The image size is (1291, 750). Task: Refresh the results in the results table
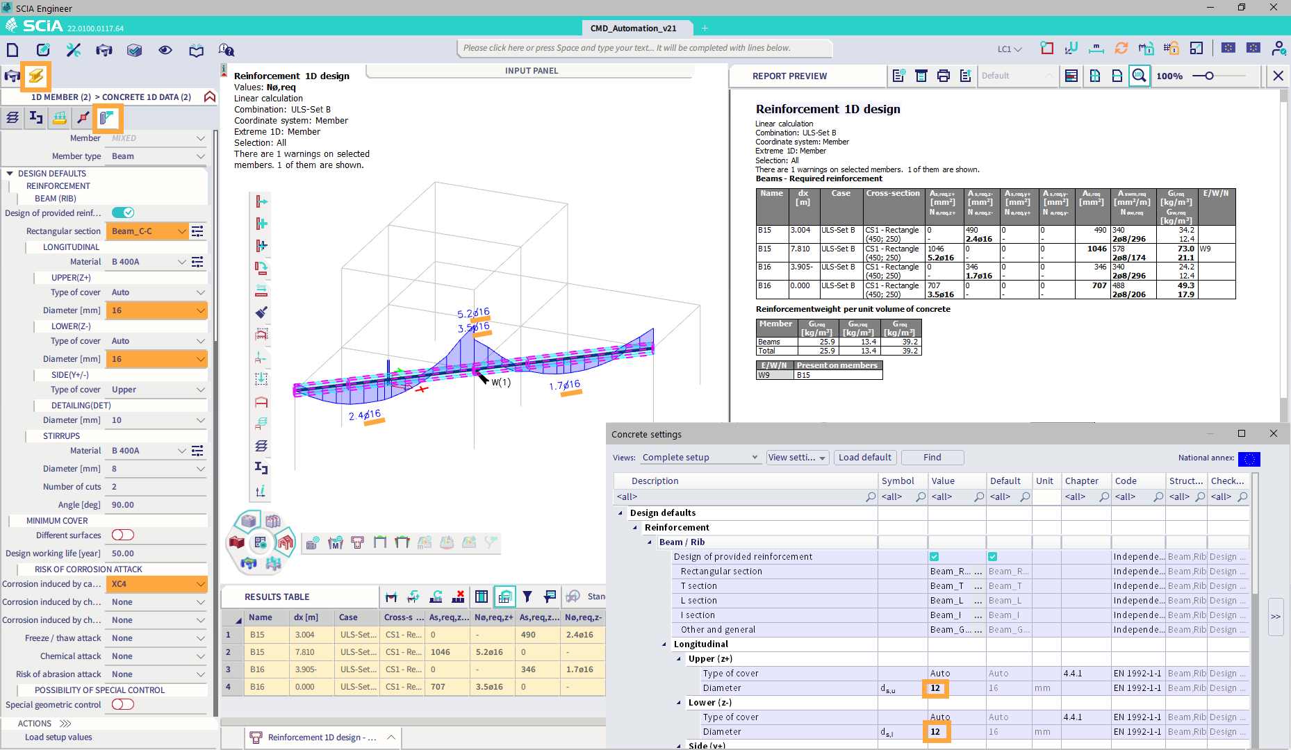click(436, 596)
